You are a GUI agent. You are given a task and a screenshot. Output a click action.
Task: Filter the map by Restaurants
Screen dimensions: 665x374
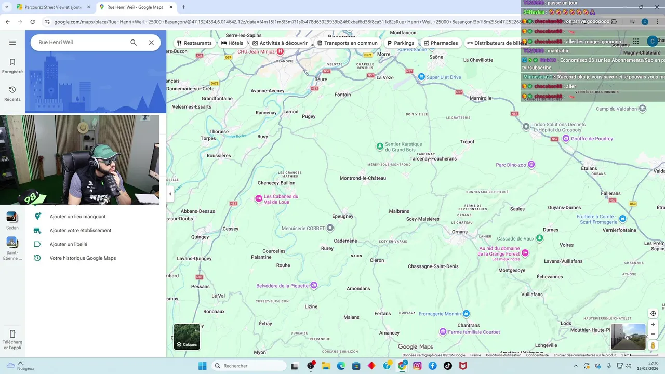click(x=194, y=43)
